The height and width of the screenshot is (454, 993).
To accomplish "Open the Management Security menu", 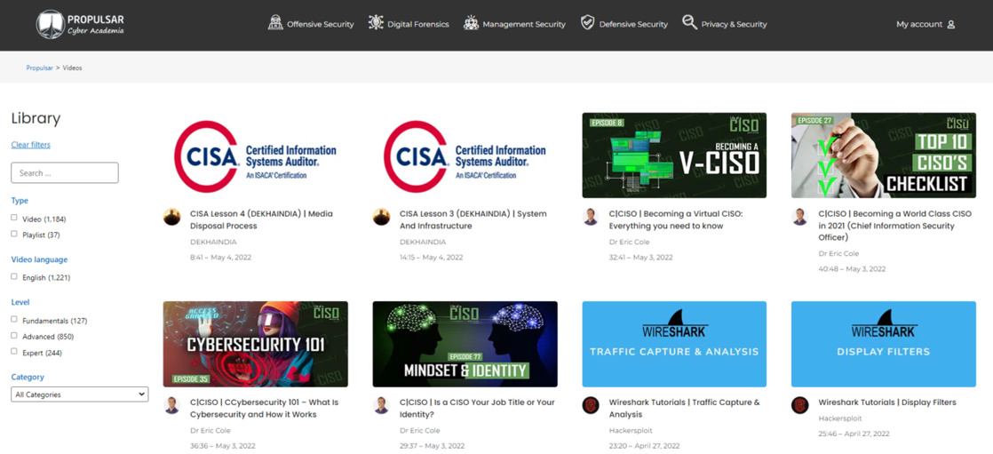I will click(x=514, y=24).
